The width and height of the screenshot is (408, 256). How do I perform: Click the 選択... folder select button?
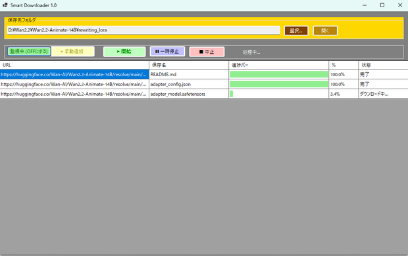pos(296,31)
